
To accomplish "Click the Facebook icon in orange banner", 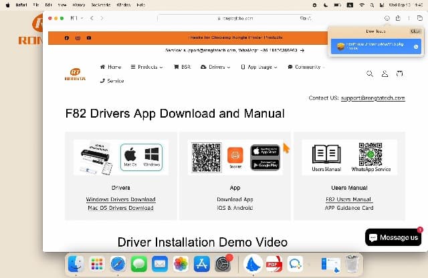I will (66, 38).
